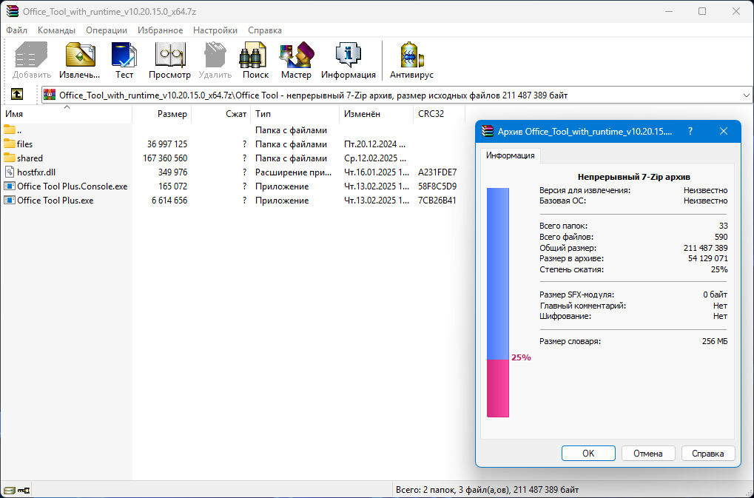Click the drive icon in status bar

click(x=10, y=490)
